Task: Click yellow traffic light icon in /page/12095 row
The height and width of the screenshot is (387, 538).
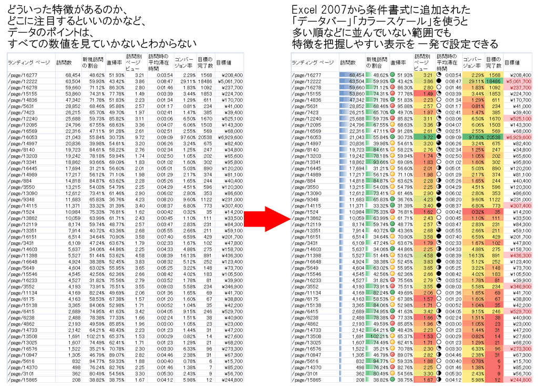Action: click(x=392, y=124)
